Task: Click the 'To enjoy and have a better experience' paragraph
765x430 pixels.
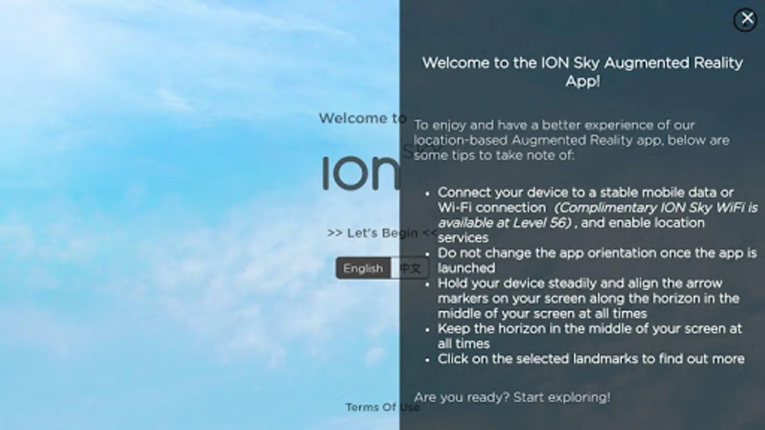Action: tap(572, 140)
